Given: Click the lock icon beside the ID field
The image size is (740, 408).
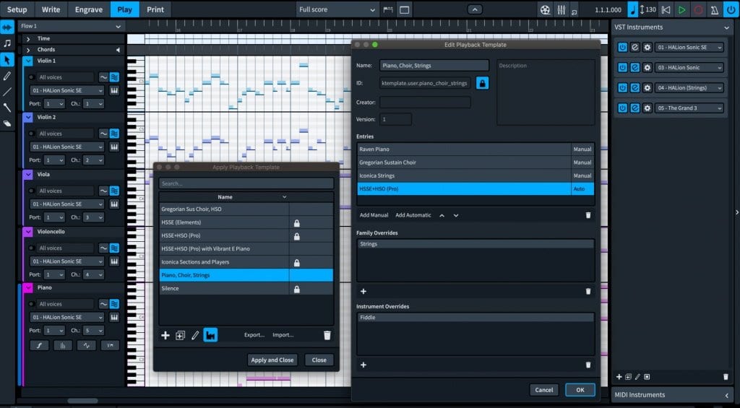Looking at the screenshot, I should [x=482, y=83].
